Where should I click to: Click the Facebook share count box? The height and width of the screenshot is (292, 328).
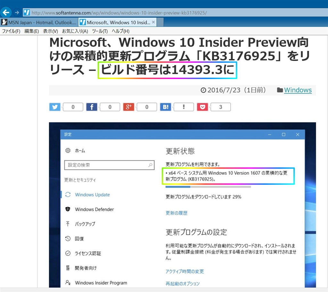pos(110,107)
